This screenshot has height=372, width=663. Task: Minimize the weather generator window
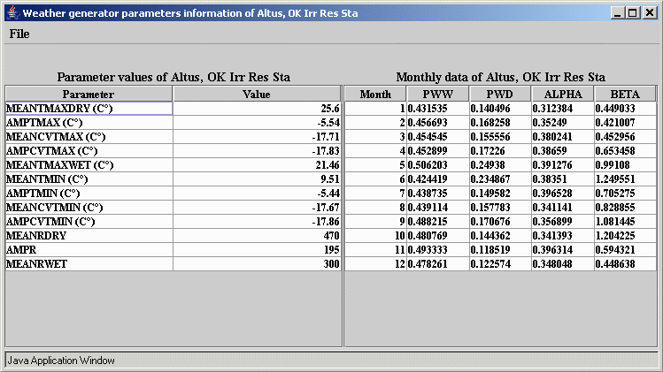(618, 13)
